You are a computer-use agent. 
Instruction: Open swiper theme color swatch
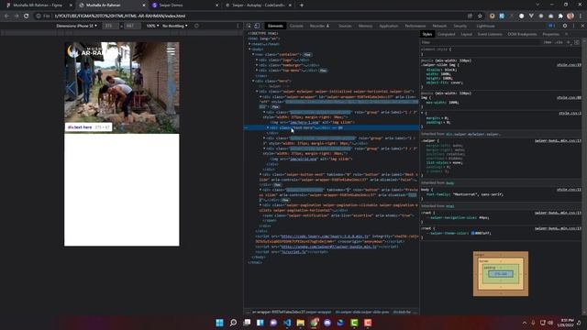pos(473,233)
